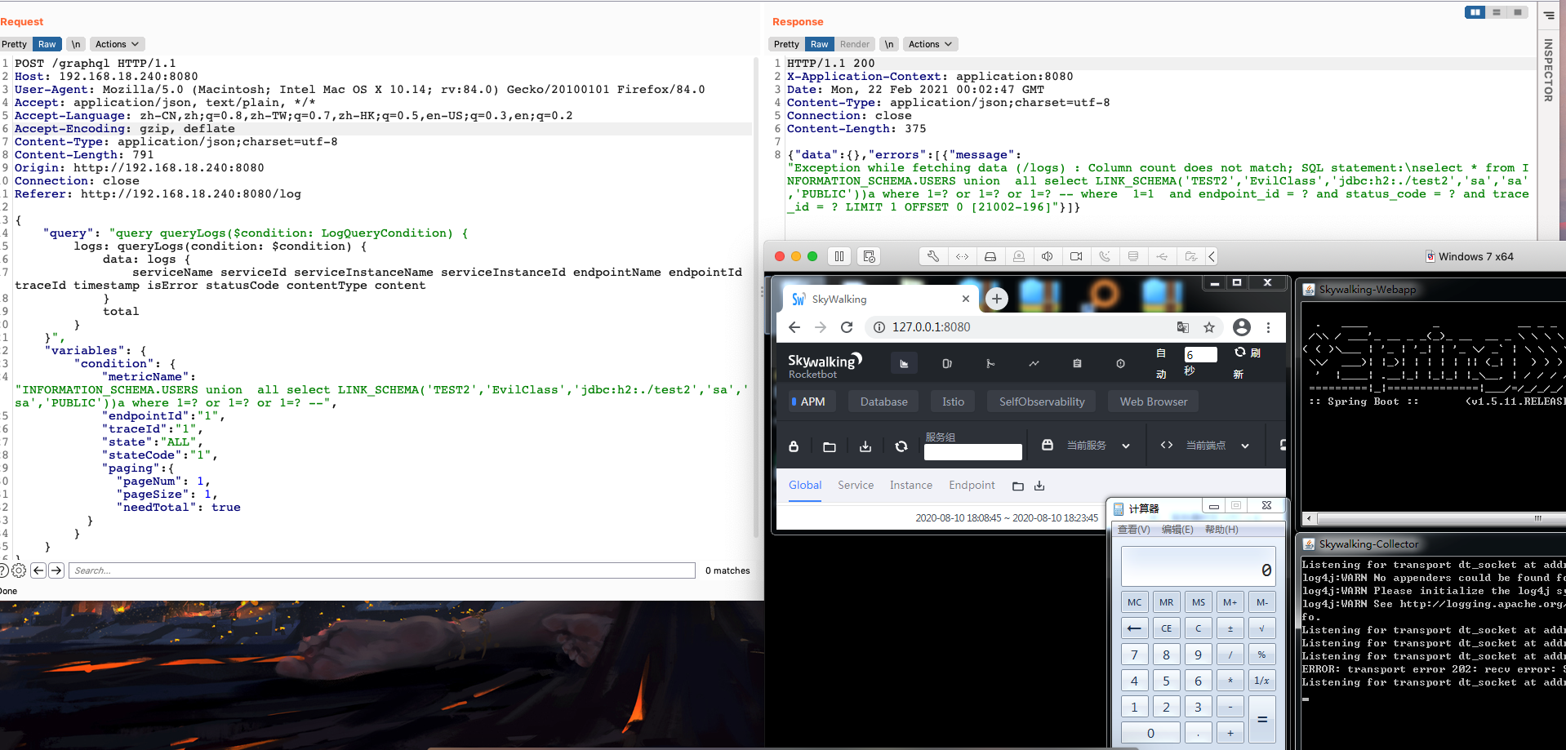1566x750 pixels.
Task: Click the dashboard refresh sync icon
Action: point(901,446)
